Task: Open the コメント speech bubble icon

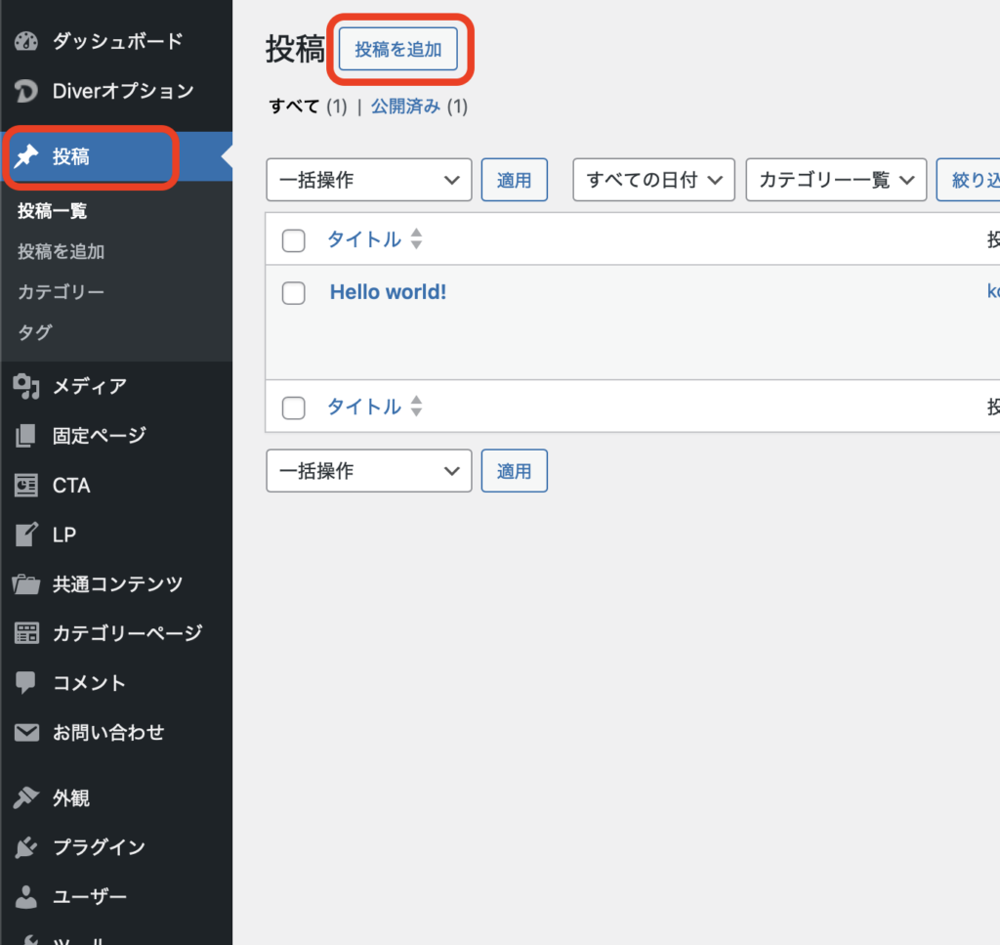Action: pos(26,683)
